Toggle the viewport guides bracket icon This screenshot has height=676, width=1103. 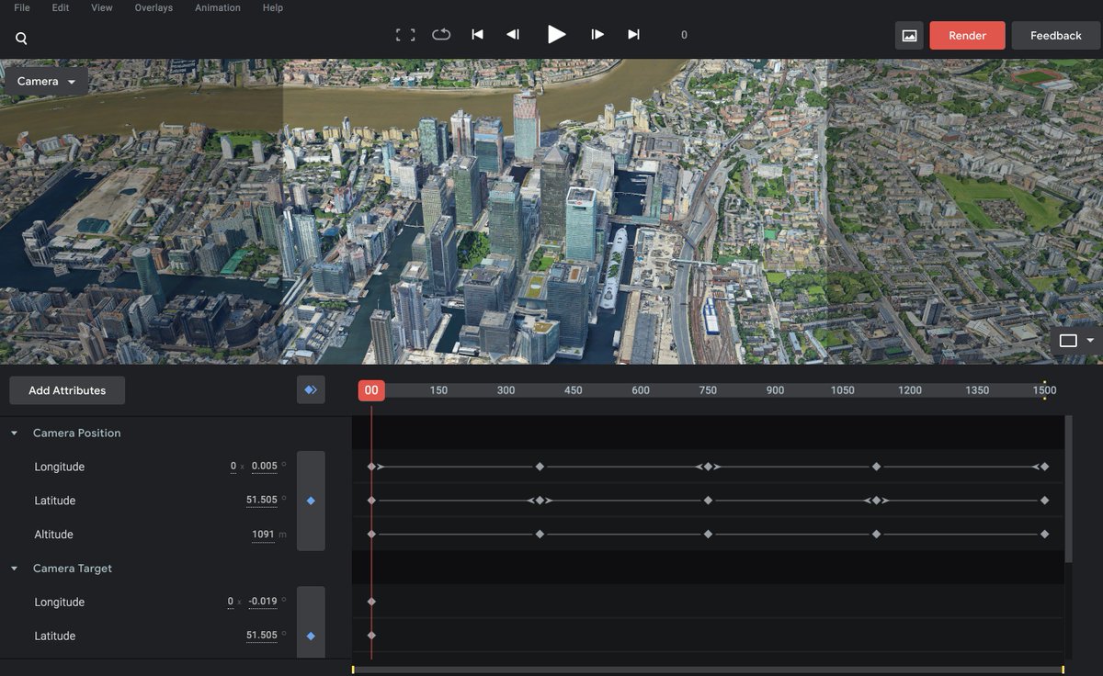(x=404, y=35)
